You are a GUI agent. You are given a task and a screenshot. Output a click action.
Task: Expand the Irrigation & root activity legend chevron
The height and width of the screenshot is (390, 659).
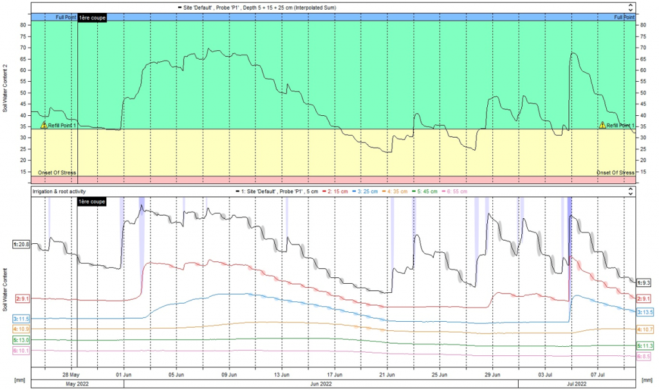coord(630,192)
